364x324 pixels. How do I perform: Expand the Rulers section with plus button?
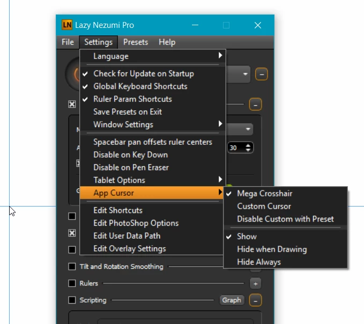point(255,283)
